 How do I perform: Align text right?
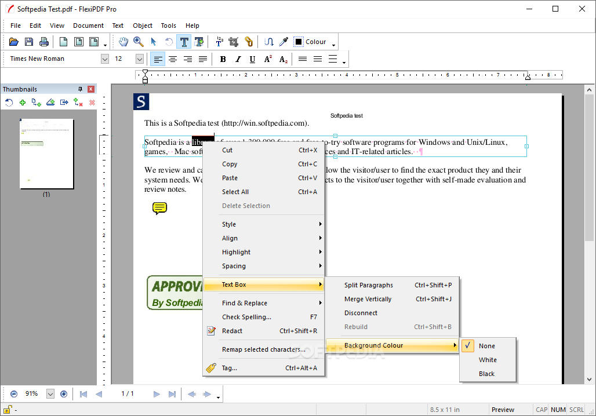[188, 59]
